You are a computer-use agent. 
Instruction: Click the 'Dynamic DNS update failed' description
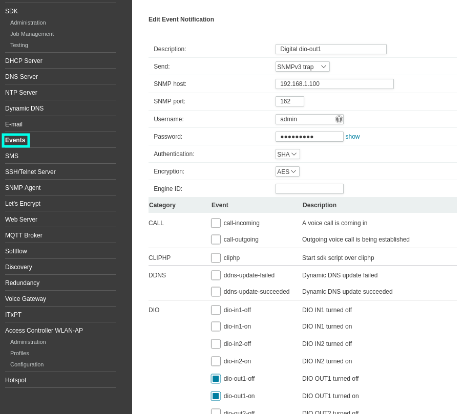point(340,275)
